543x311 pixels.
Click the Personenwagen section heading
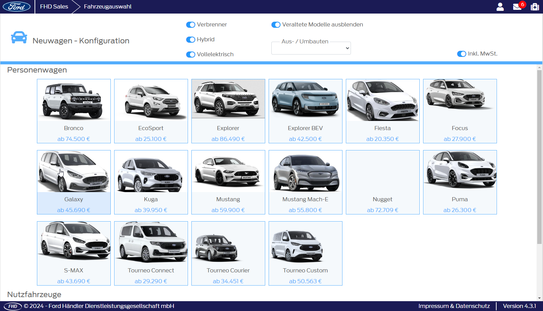point(37,70)
